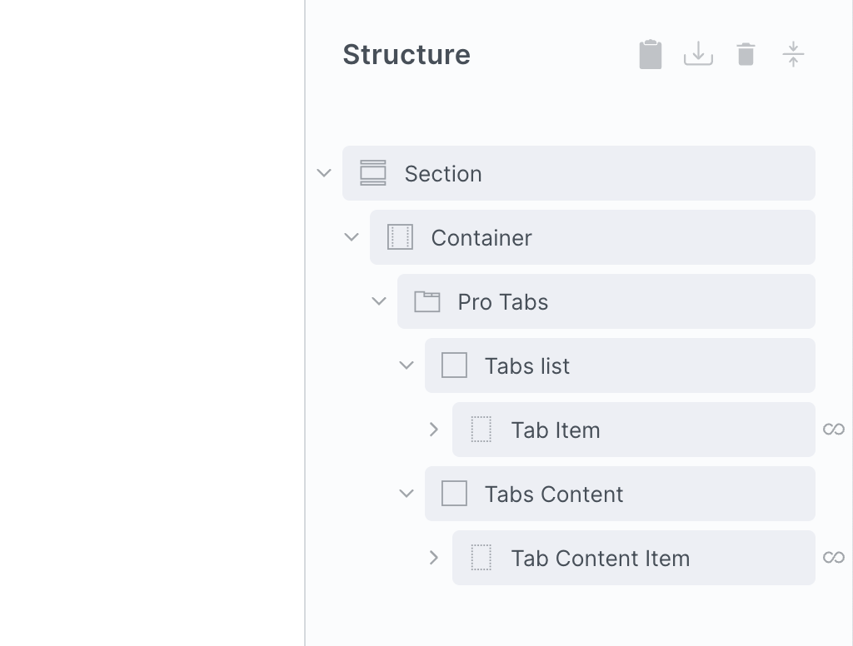Select the Pro Tabs element label

click(x=503, y=301)
